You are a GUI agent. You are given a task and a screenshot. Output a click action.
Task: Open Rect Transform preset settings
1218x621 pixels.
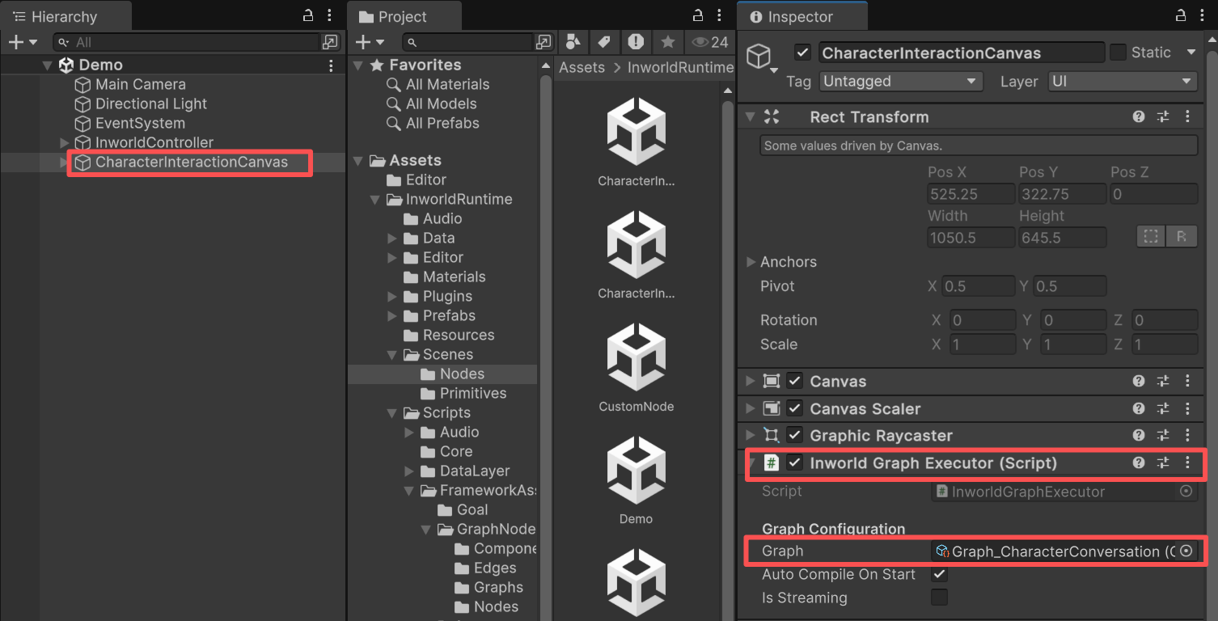point(1163,117)
